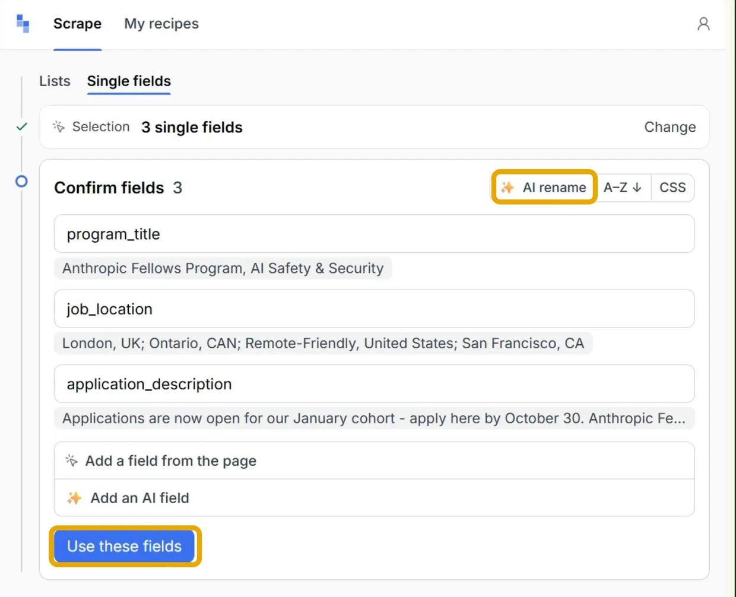Edit the job_location field name

click(x=374, y=309)
